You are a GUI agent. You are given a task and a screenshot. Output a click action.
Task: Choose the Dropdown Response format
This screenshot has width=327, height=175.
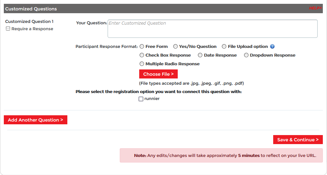click(246, 55)
